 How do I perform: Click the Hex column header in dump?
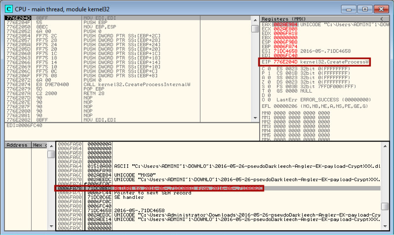coord(38,145)
